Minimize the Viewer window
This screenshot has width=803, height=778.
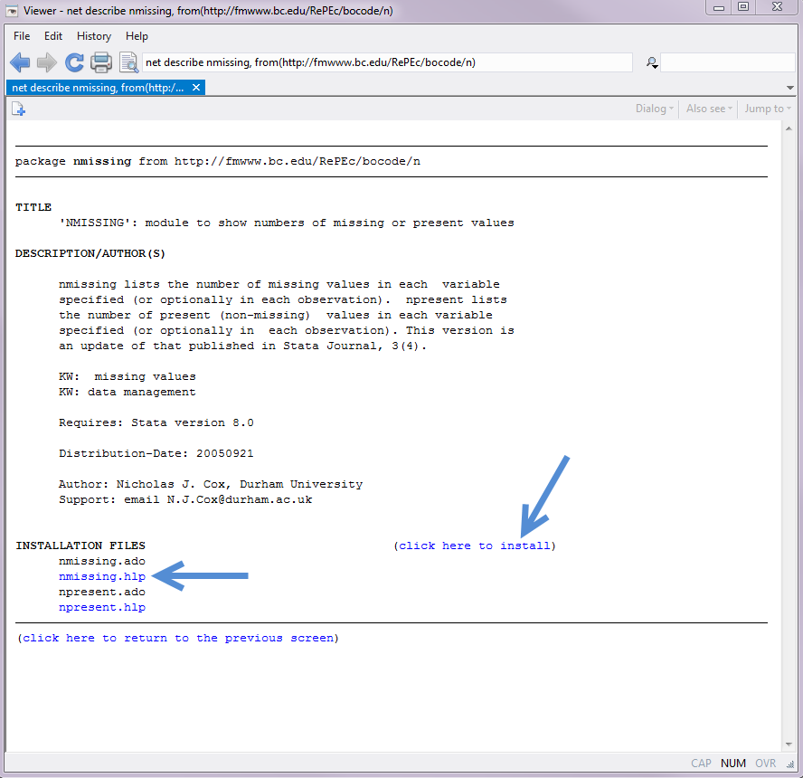[x=719, y=6]
